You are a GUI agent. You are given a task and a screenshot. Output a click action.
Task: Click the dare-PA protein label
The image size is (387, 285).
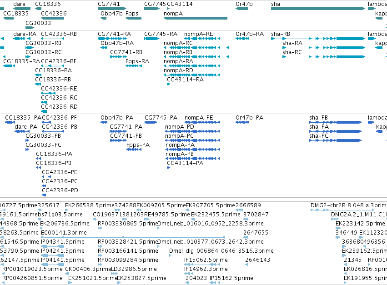coord(26,126)
